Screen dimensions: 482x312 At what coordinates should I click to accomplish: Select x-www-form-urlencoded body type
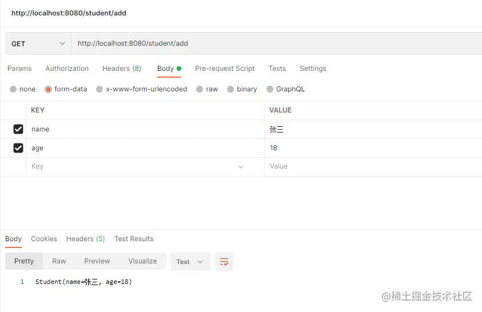pyautogui.click(x=99, y=89)
